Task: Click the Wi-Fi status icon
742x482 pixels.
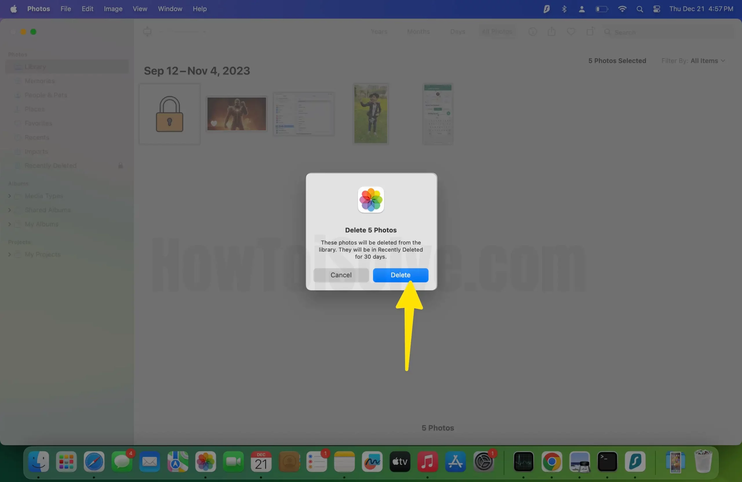Action: coord(622,9)
